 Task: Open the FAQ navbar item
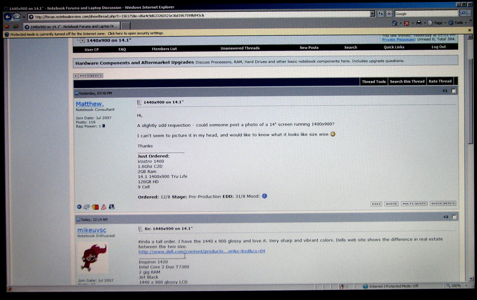pyautogui.click(x=122, y=49)
